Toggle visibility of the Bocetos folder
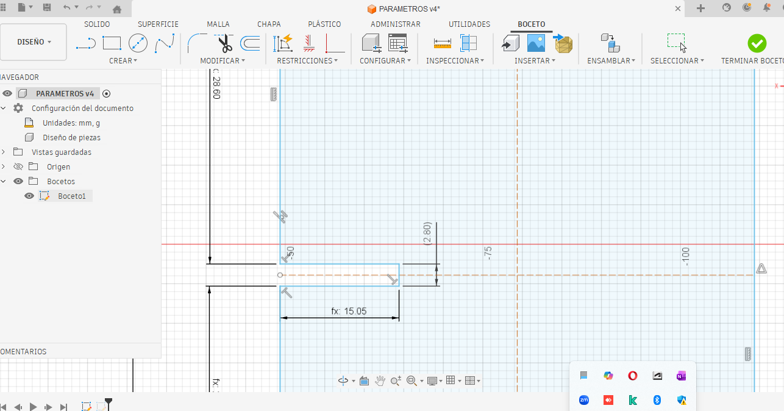The height and width of the screenshot is (411, 784). [18, 180]
